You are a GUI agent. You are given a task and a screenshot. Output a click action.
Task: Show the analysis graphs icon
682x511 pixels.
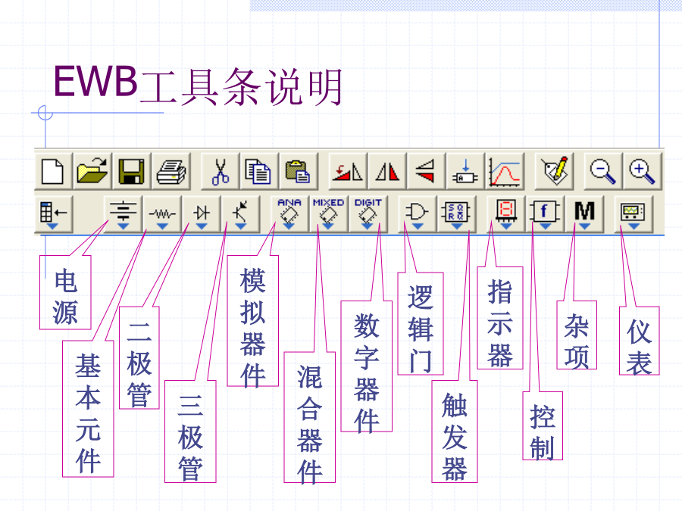(505, 171)
